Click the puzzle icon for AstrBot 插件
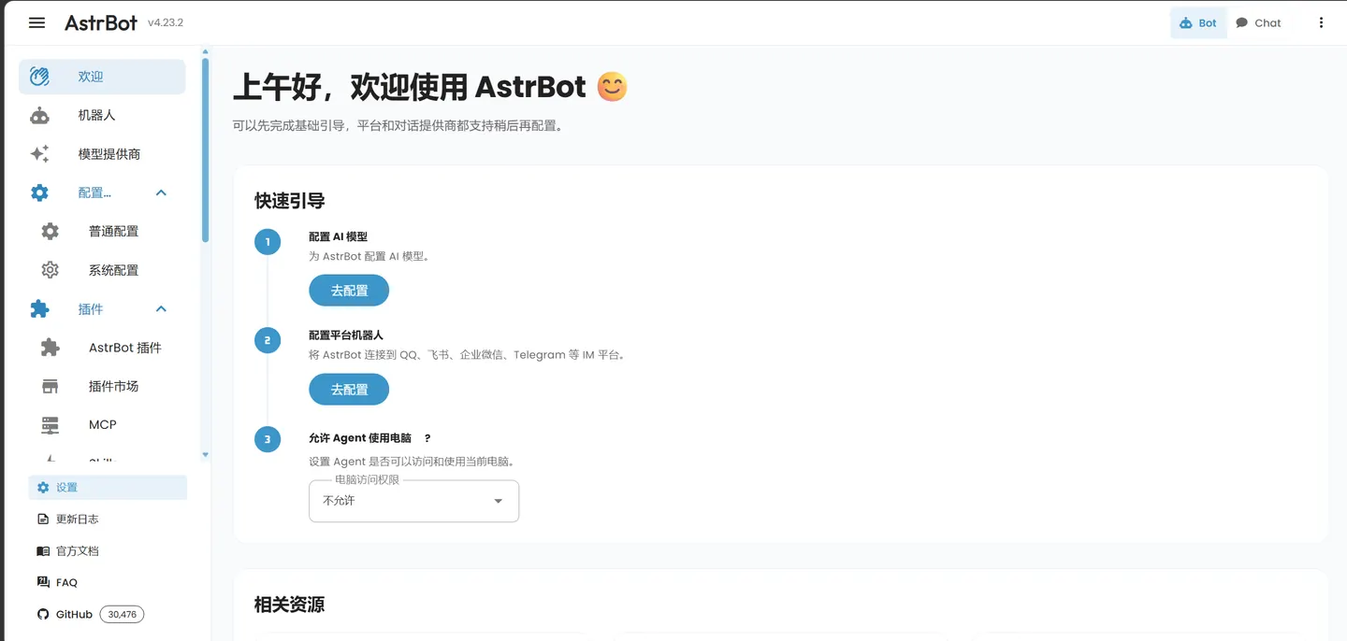The image size is (1347, 641). [x=51, y=348]
